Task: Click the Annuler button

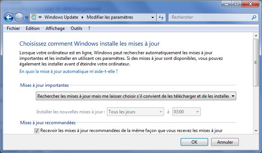Action: (225, 142)
